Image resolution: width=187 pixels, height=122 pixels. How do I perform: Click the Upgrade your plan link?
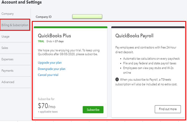pyautogui.click(x=50, y=63)
